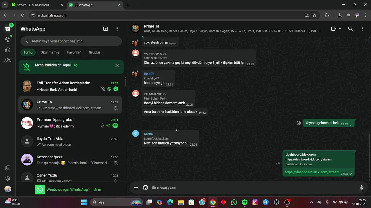Open Chrome extensions puzzle icon
Image resolution: width=371 pixels, height=208 pixels.
[x=327, y=15]
